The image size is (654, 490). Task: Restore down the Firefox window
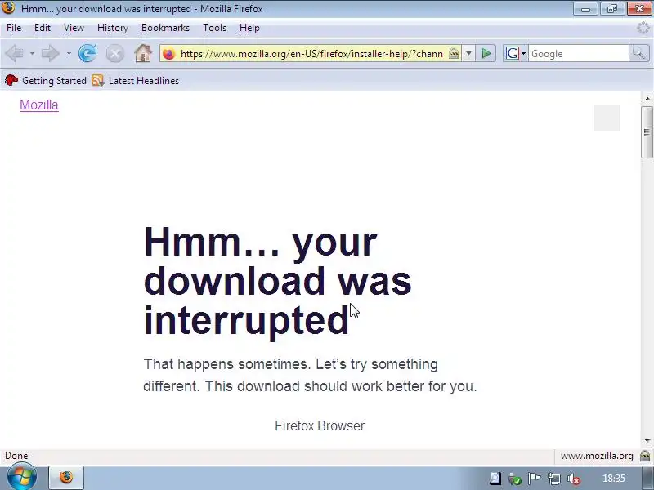[x=611, y=8]
